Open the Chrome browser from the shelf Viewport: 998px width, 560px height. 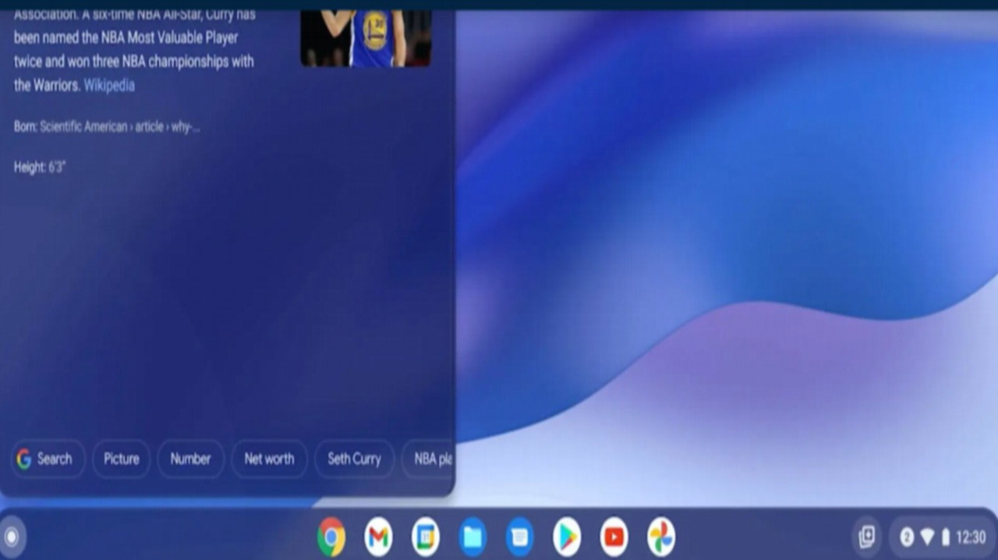pyautogui.click(x=332, y=536)
